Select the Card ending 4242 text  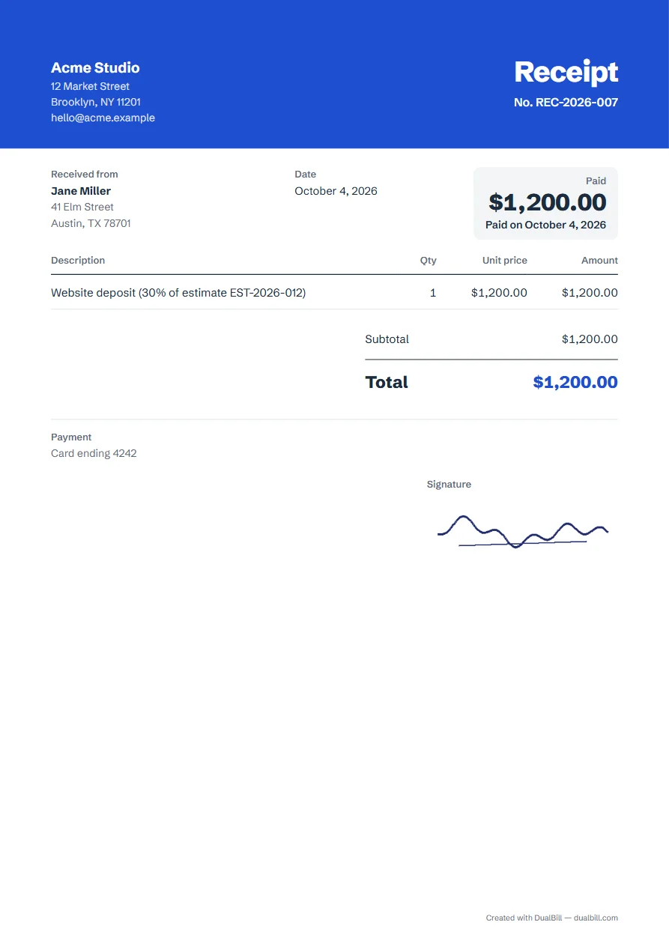click(94, 453)
